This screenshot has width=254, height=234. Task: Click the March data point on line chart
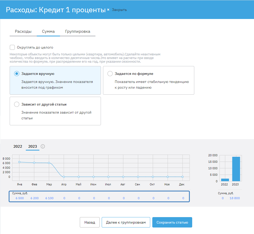pyautogui.click(x=49, y=163)
